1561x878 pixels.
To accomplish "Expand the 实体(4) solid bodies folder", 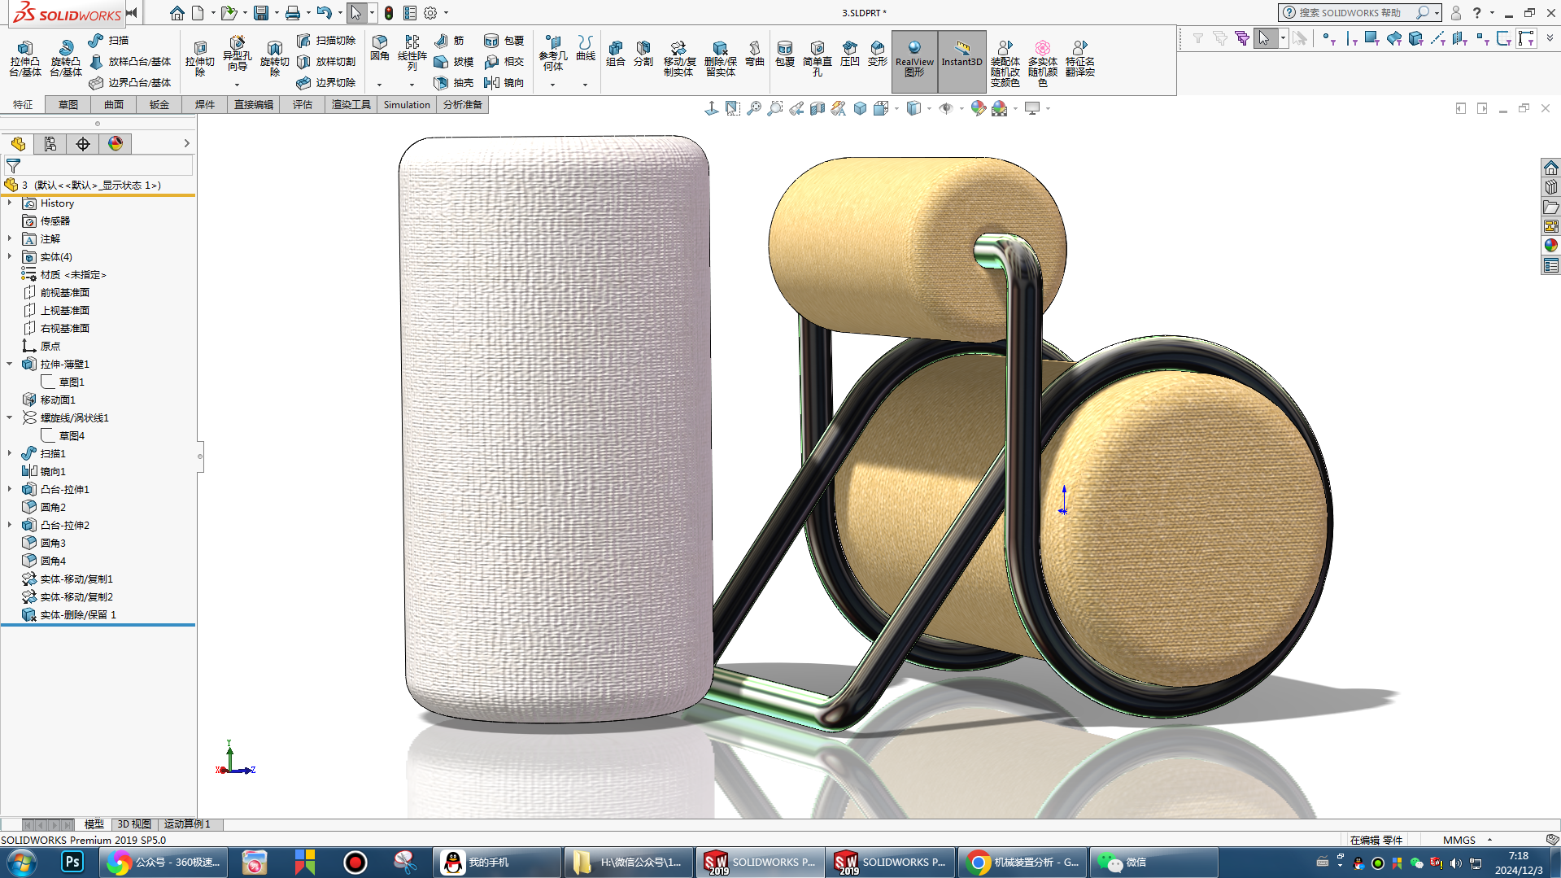I will pos(10,256).
